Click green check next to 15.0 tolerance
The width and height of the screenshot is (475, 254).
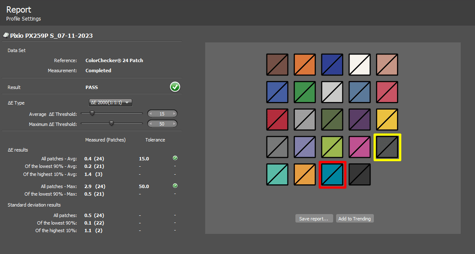click(175, 158)
